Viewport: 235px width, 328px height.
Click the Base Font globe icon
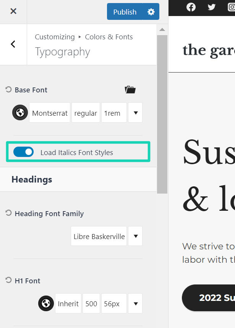tap(20, 113)
